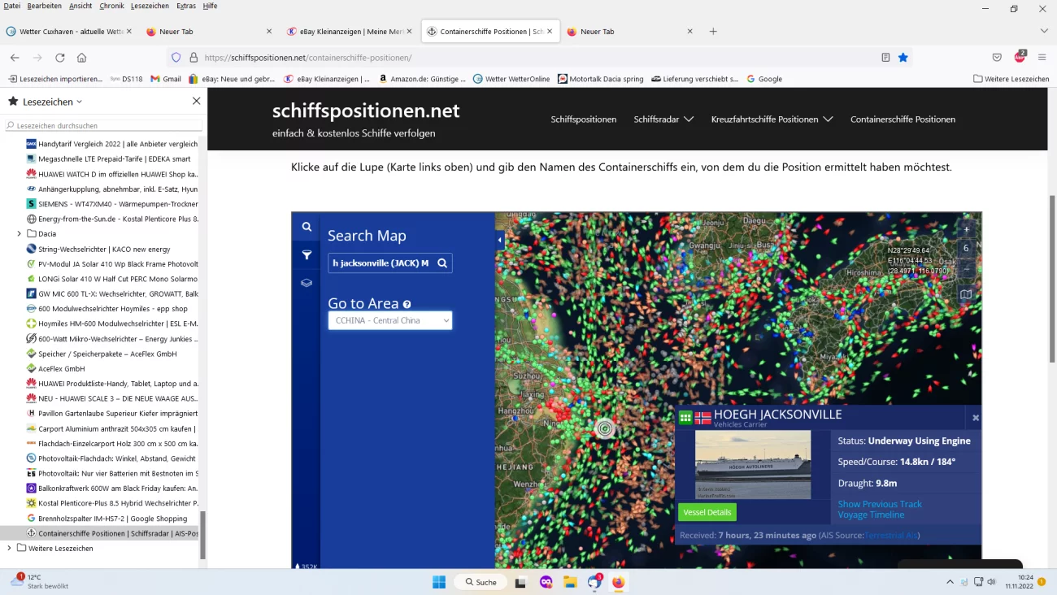Open the map search magnifier tool
Viewport: 1057px width, 595px height.
(307, 227)
